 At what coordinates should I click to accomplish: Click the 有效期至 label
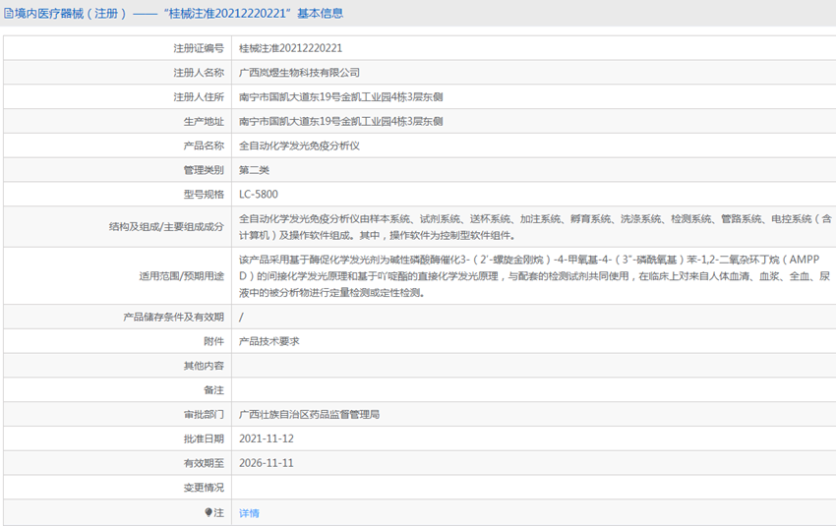(204, 463)
